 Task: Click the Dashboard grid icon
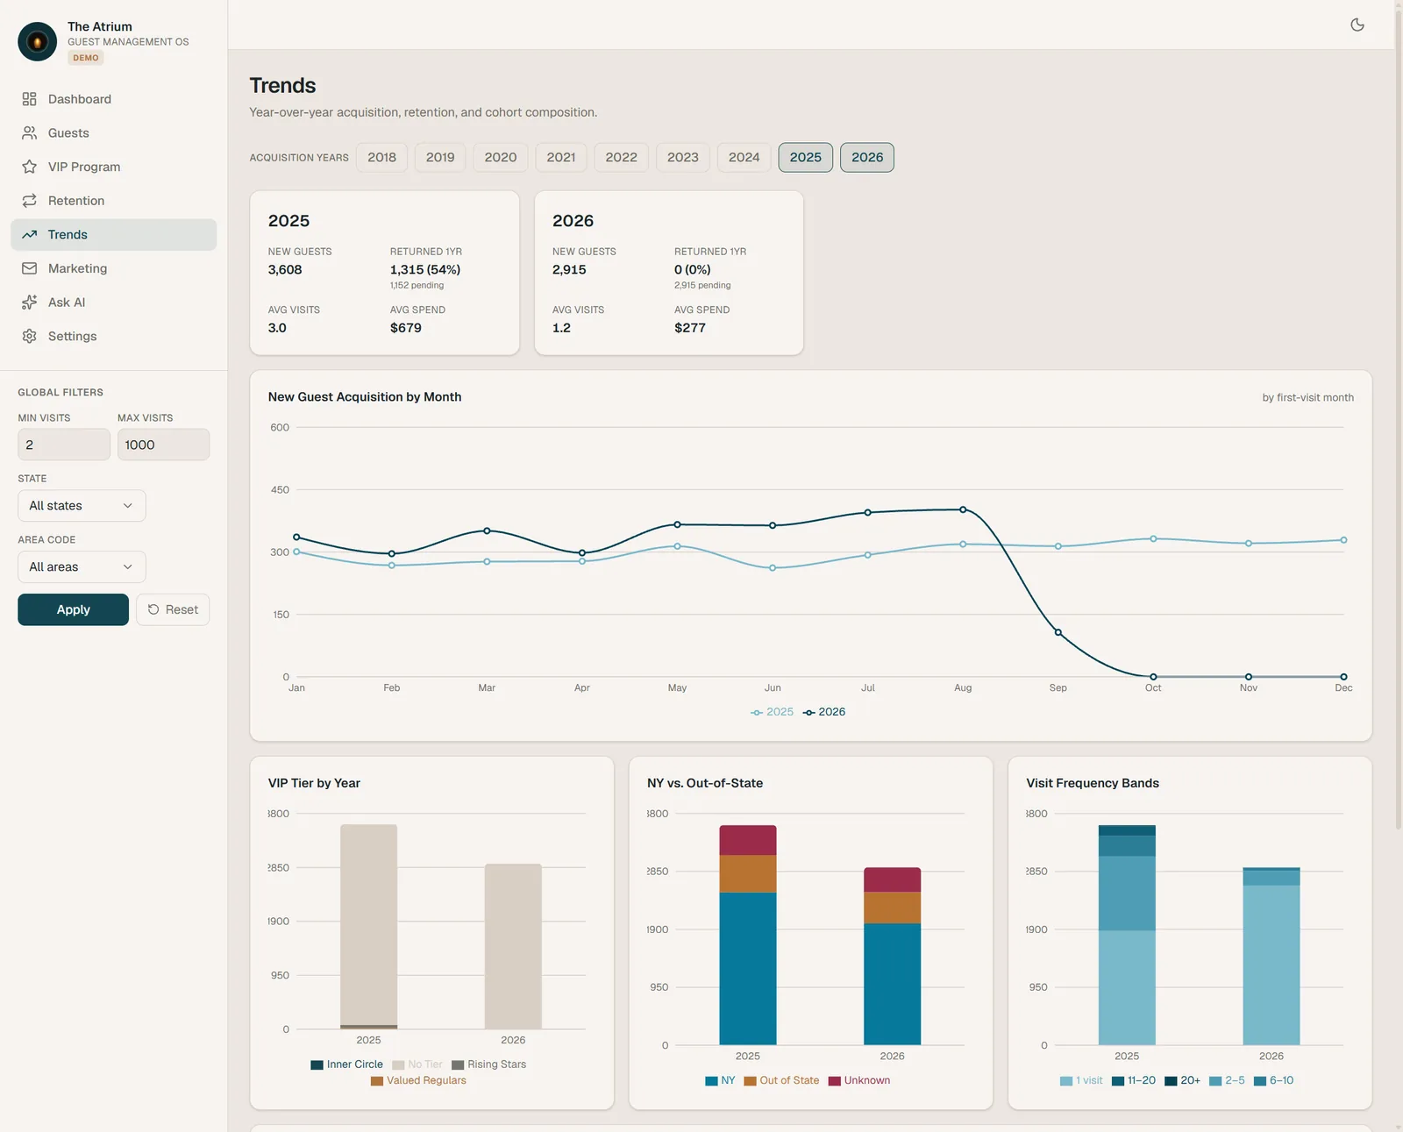pyautogui.click(x=29, y=99)
